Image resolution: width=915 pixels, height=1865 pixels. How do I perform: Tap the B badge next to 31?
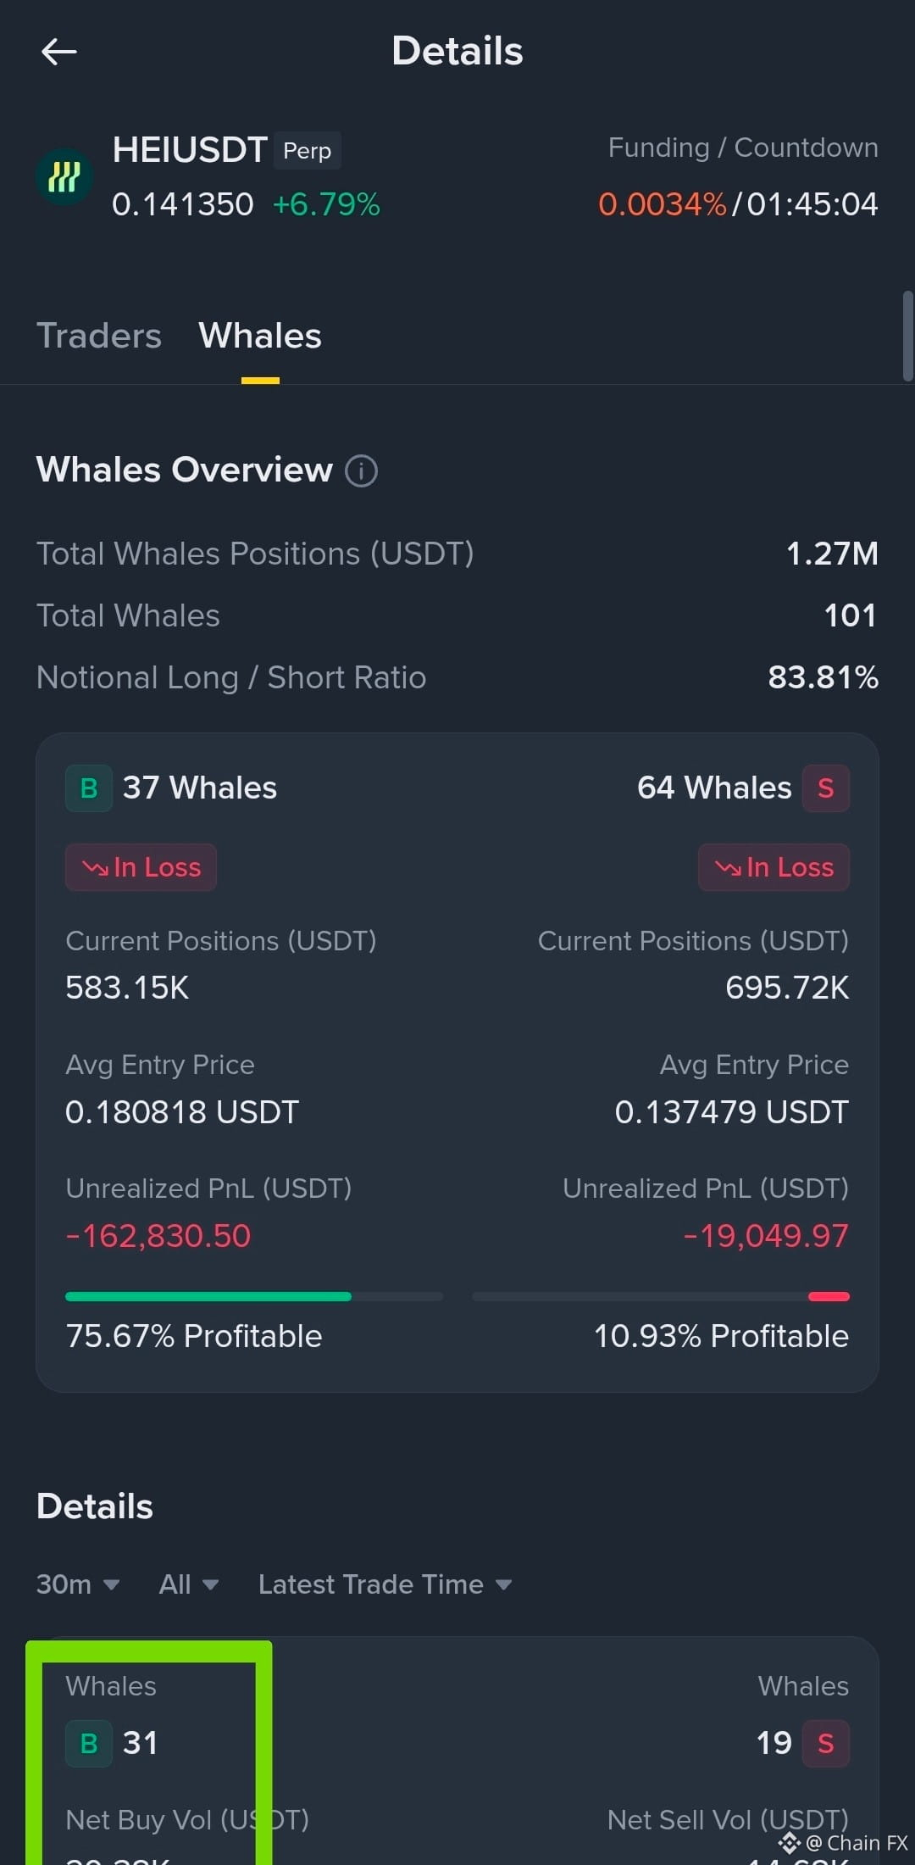point(89,1744)
